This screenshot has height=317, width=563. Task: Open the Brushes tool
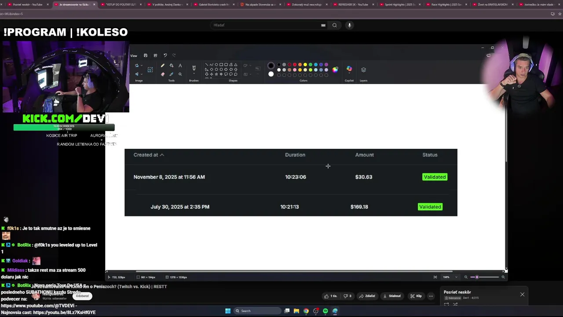point(194,68)
